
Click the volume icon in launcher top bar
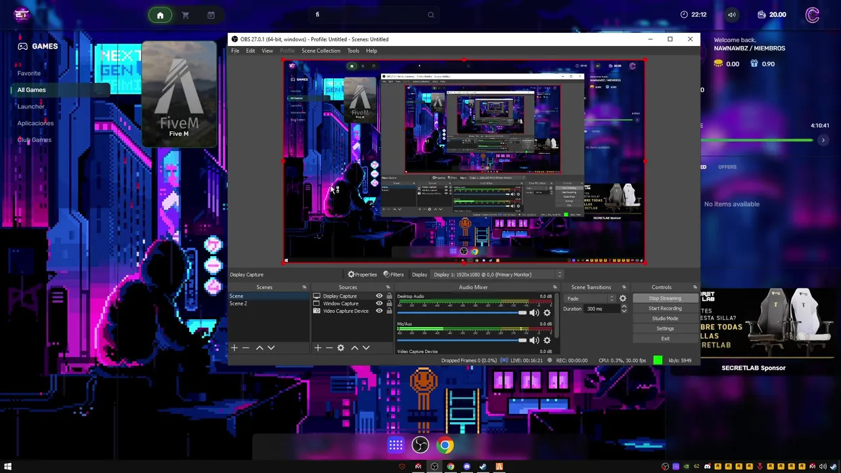click(731, 14)
